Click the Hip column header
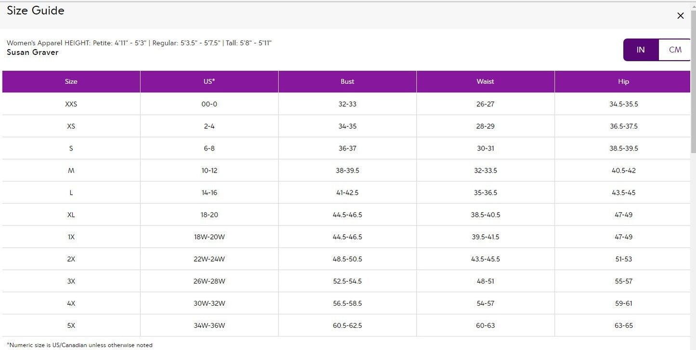This screenshot has height=350, width=696. pyautogui.click(x=623, y=81)
